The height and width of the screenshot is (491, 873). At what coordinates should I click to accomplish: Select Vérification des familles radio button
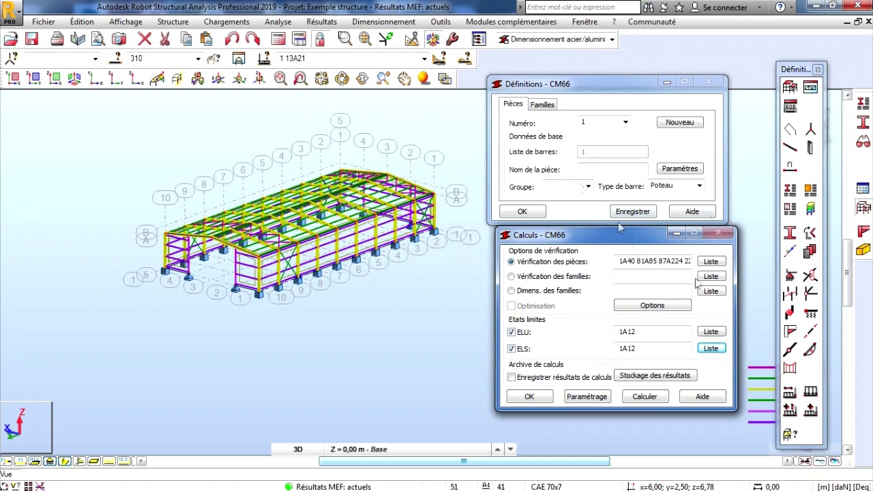click(x=512, y=276)
